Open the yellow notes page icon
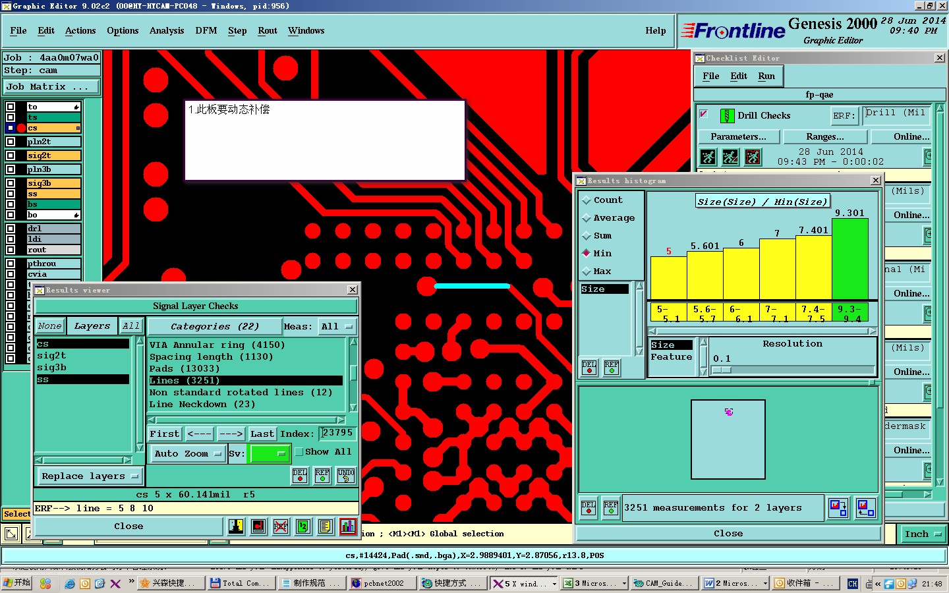Viewport: 949px width, 593px height. pyautogui.click(x=325, y=526)
